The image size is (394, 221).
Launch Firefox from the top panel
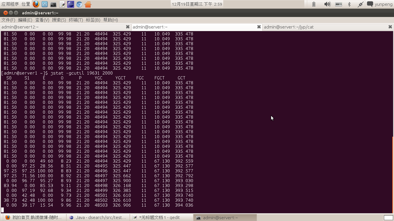tap(36, 4)
